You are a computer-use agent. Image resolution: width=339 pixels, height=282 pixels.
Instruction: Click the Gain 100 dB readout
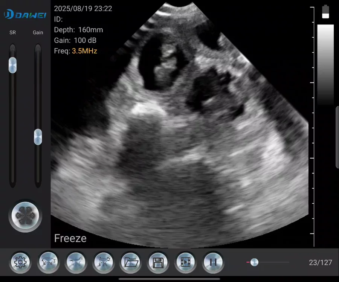(75, 40)
